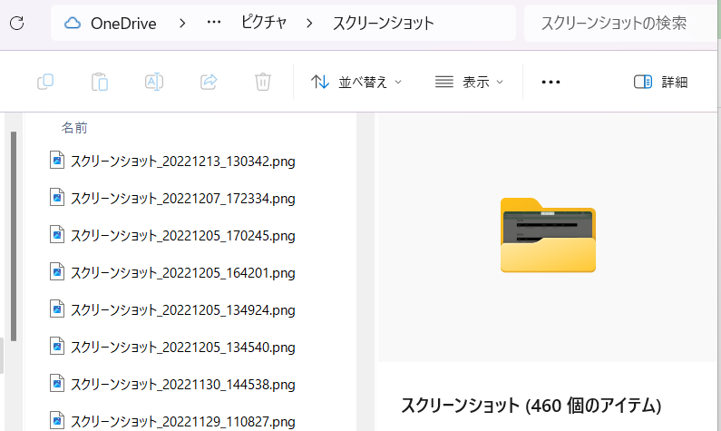Click the Paste toolbar icon
Viewport: 721px width, 431px height.
(100, 82)
